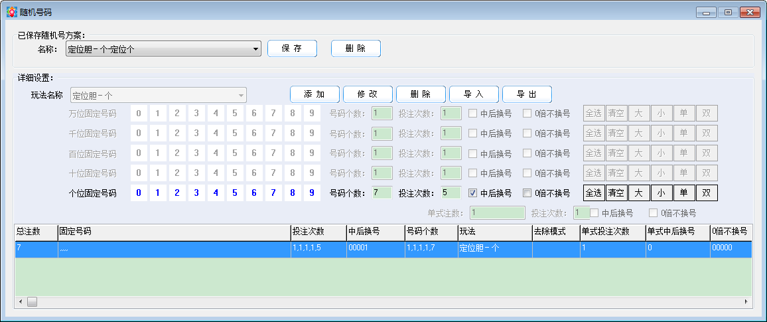Viewport: 767px width, 322px height.
Task: Select digit 5 in 个位固定号码 row
Action: click(x=235, y=193)
